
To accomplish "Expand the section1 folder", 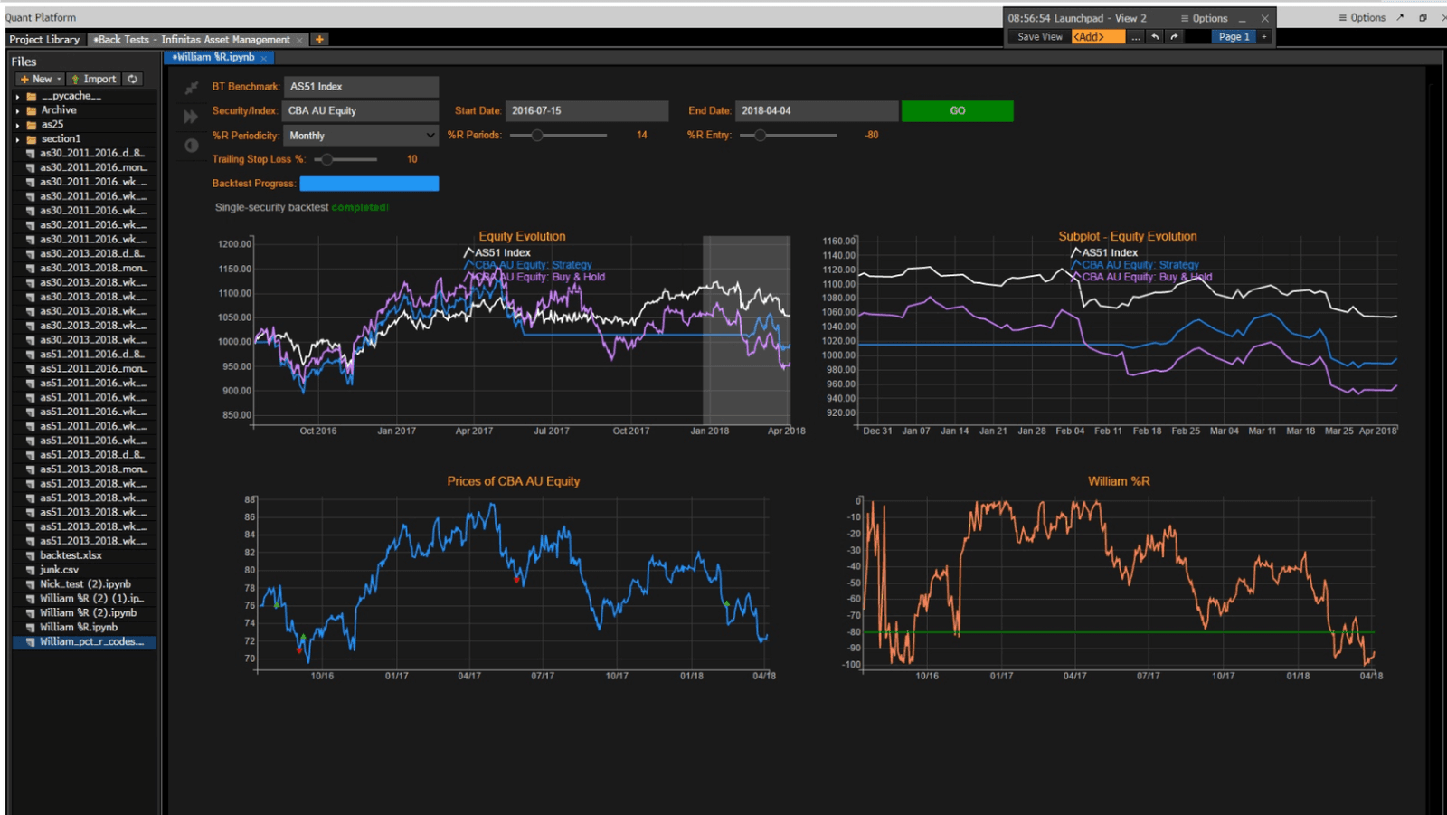I will pos(17,139).
